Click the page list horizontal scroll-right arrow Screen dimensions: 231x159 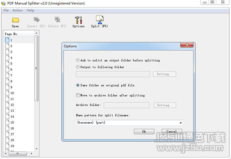(x=31, y=154)
